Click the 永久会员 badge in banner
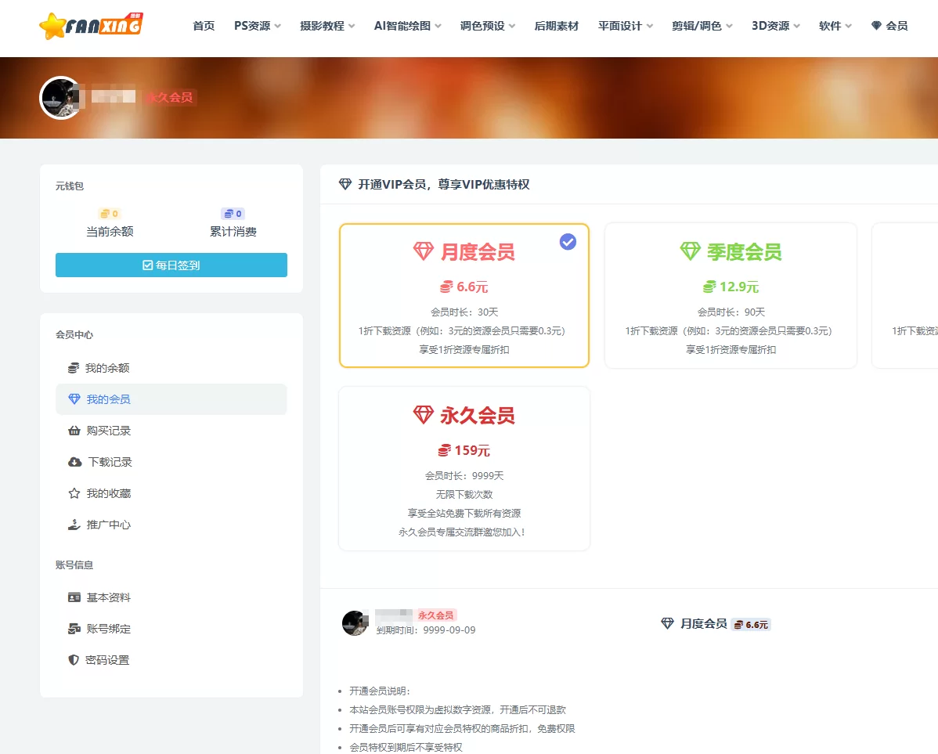The width and height of the screenshot is (938, 754). point(170,97)
